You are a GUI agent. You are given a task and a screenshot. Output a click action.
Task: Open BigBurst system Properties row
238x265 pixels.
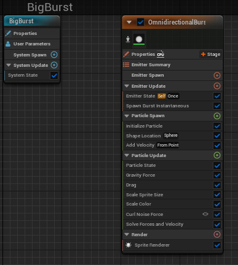click(32, 33)
